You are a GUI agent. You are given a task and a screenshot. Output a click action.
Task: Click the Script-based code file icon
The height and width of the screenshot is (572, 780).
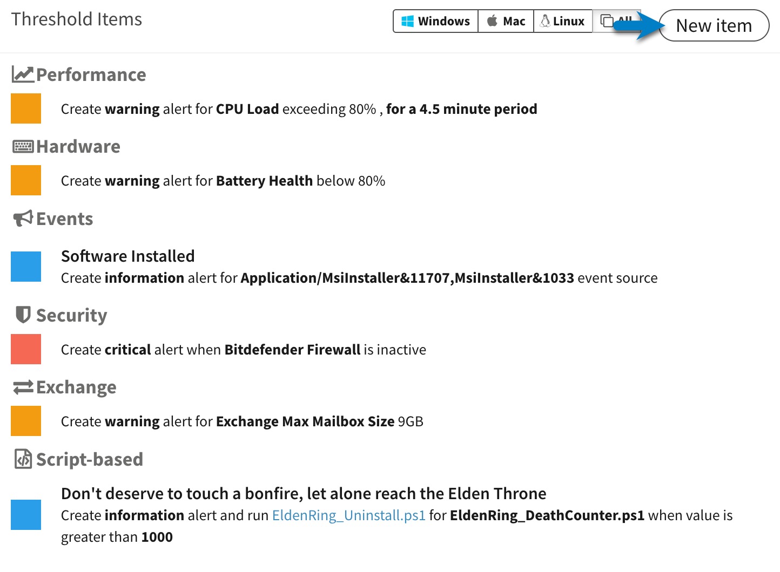pyautogui.click(x=23, y=459)
